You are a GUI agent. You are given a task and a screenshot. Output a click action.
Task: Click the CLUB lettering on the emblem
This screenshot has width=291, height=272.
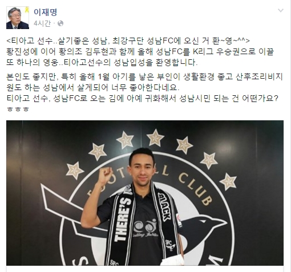195,187
